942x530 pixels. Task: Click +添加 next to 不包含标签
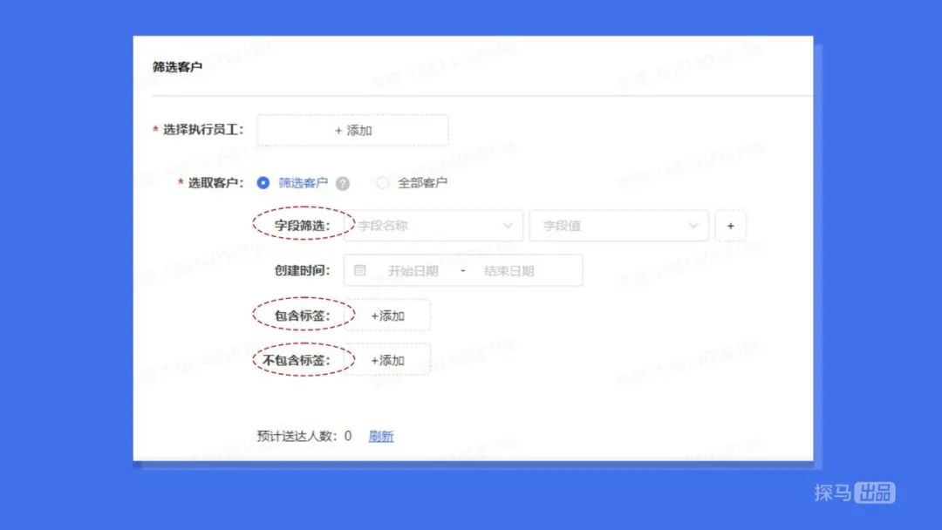[387, 360]
